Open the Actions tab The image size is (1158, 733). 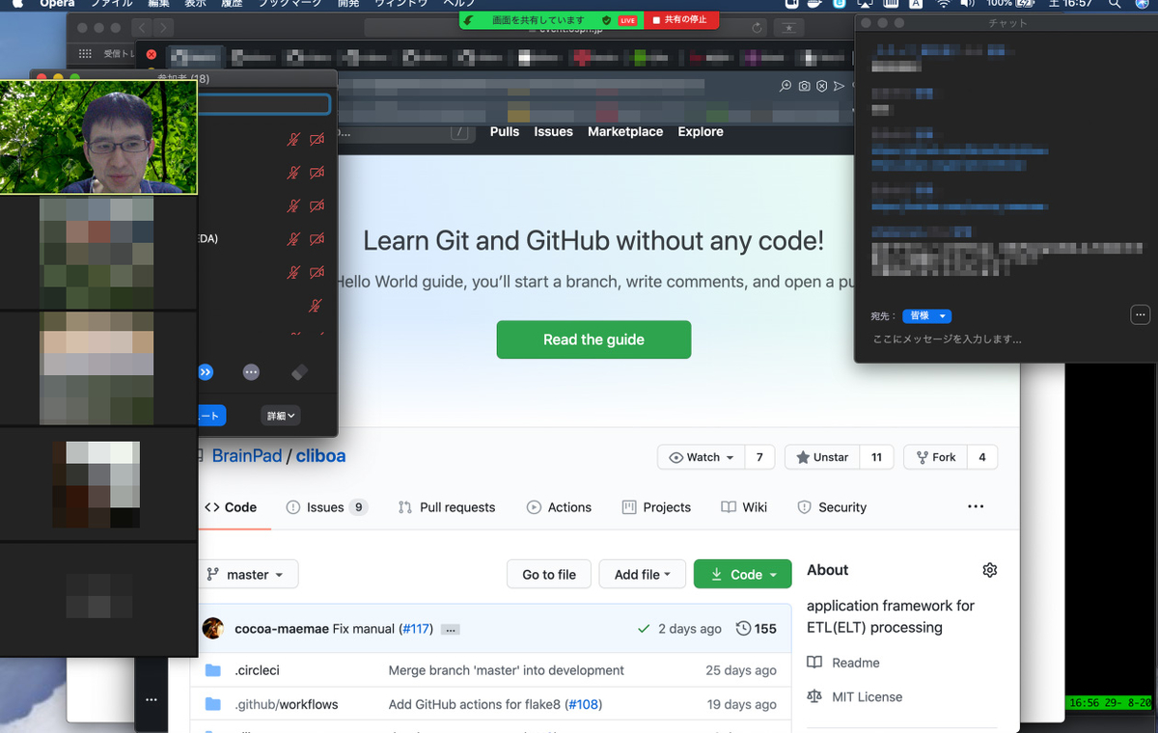tap(559, 507)
